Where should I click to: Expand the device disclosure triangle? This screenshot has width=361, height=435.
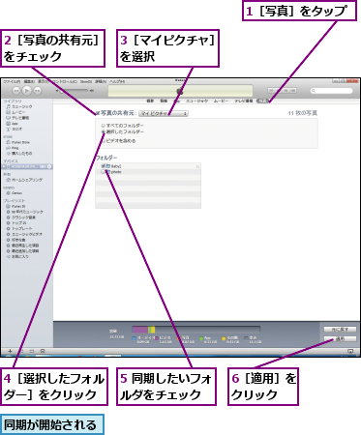(4, 166)
